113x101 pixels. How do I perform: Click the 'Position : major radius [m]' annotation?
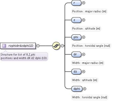click(89, 11)
